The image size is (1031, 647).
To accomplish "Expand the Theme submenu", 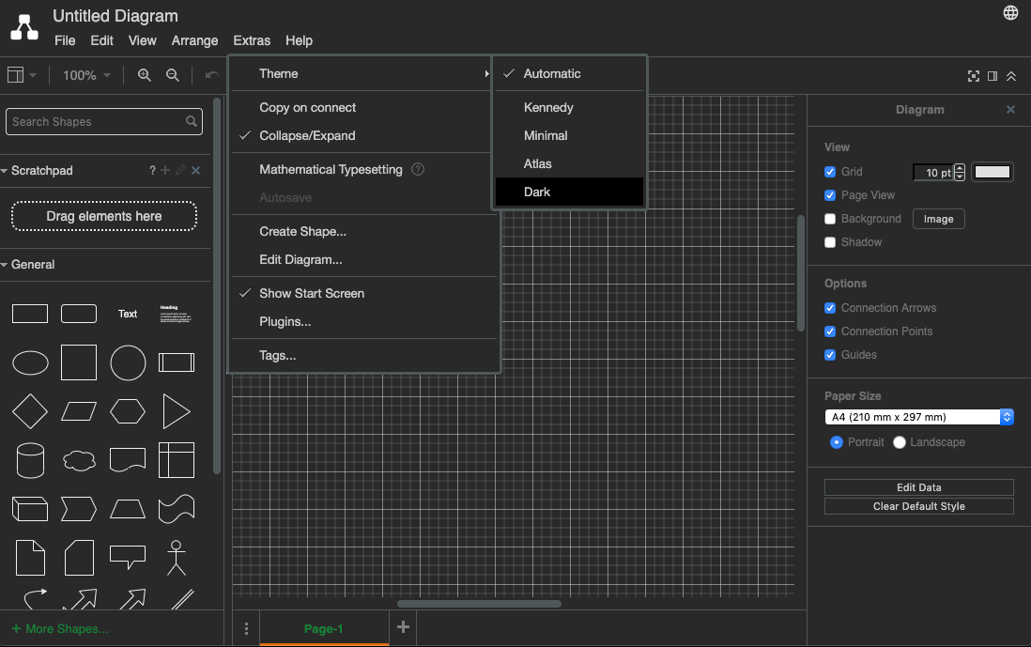I will pos(362,73).
